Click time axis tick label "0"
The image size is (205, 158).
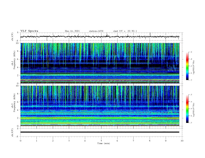[x=20, y=141]
